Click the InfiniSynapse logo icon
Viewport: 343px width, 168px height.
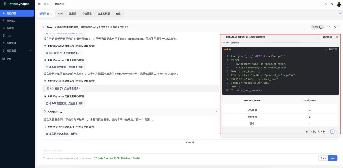(5, 4)
